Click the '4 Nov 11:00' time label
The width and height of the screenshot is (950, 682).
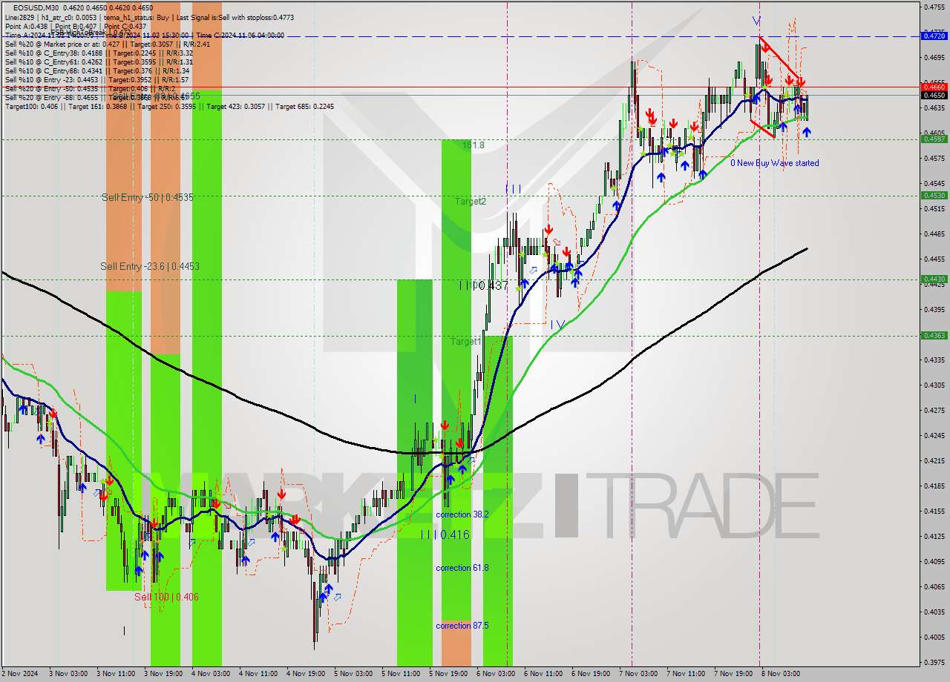(x=258, y=674)
